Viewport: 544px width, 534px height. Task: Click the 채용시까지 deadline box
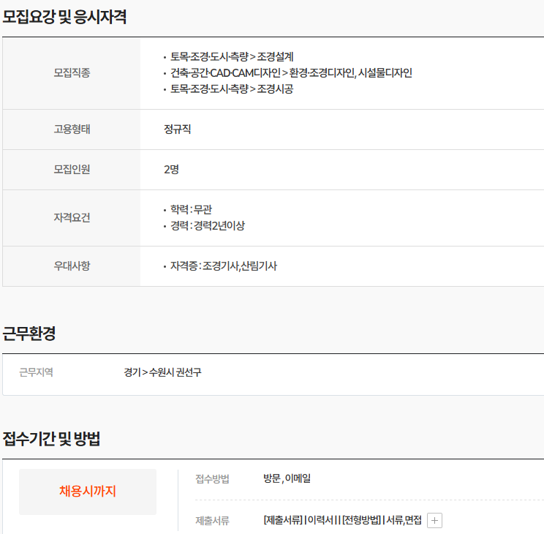(88, 492)
